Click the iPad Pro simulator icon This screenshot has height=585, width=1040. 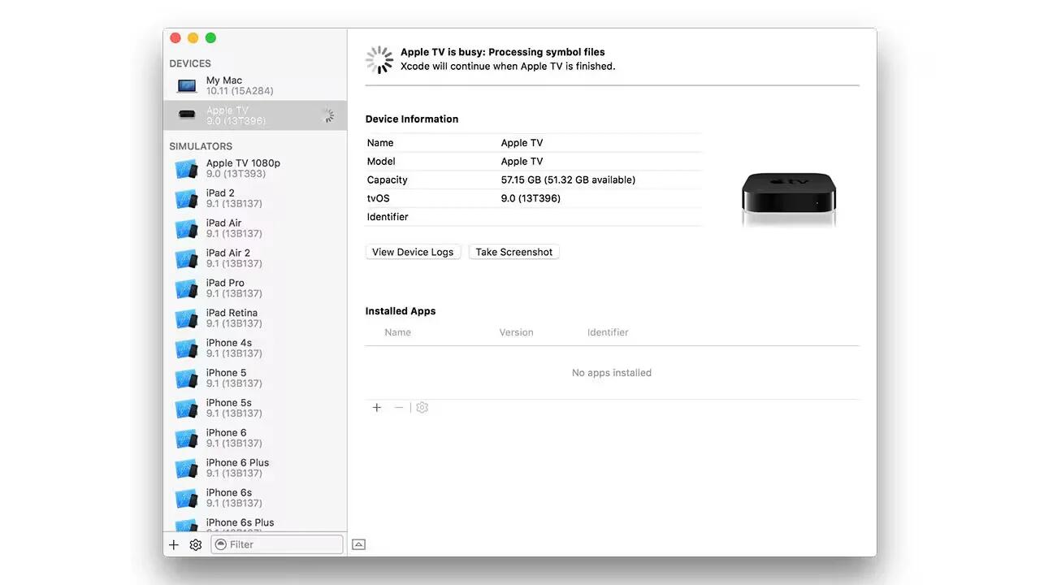pyautogui.click(x=187, y=289)
